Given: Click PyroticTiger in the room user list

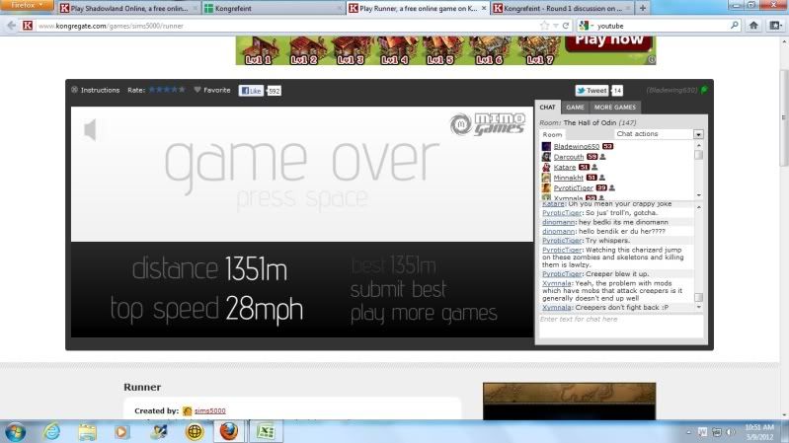Looking at the screenshot, I should pyautogui.click(x=574, y=188).
